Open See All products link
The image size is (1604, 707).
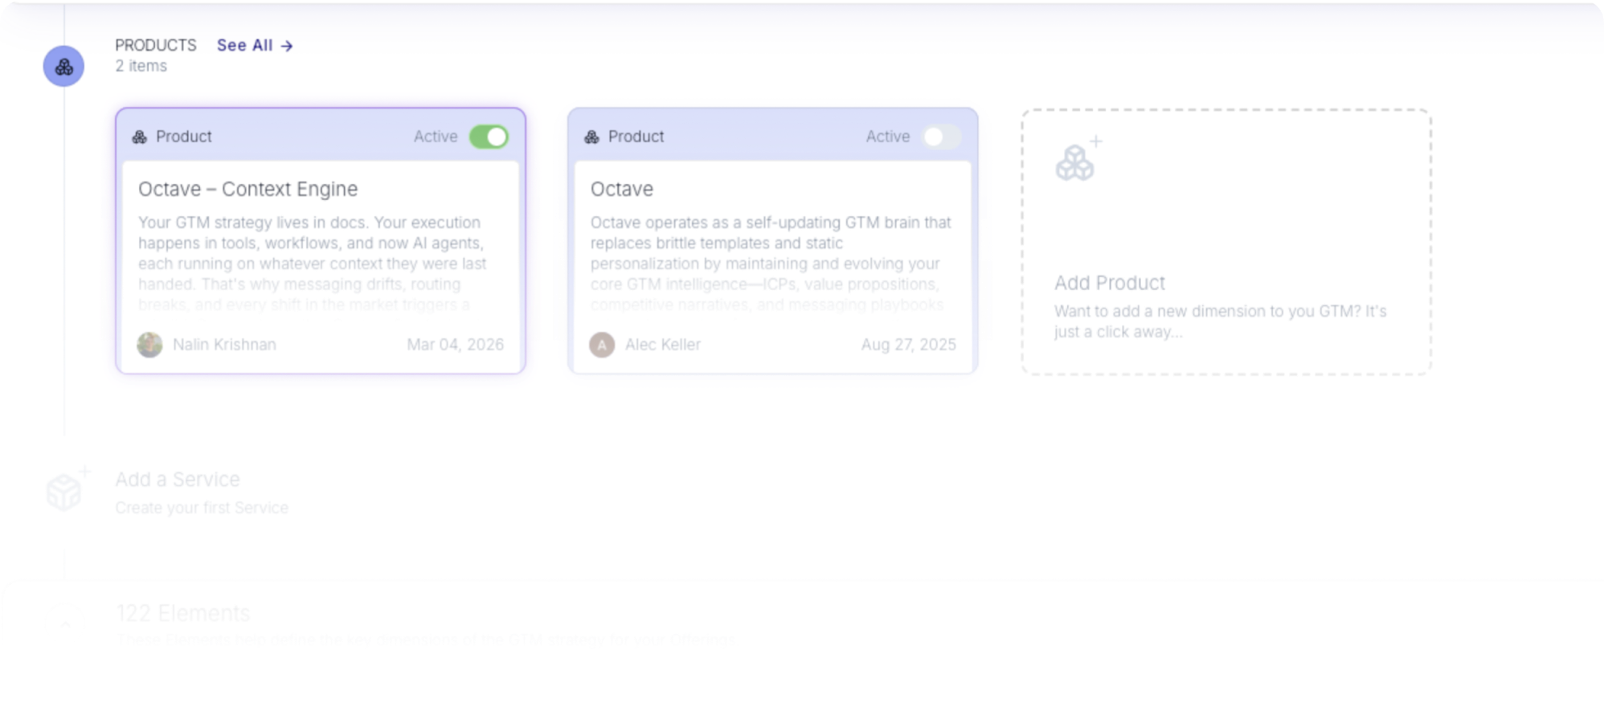tap(254, 45)
